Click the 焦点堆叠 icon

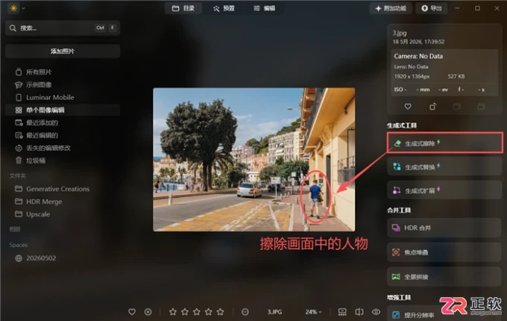396,252
